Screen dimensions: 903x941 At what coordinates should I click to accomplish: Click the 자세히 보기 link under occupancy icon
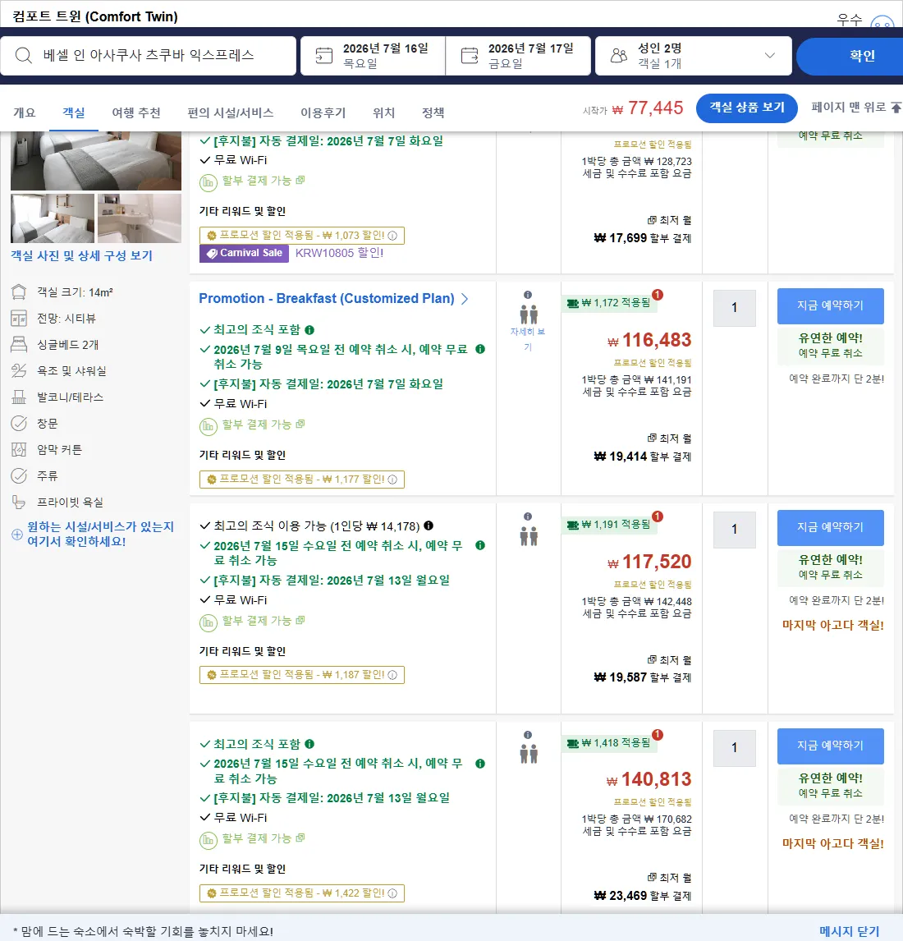[x=528, y=339]
